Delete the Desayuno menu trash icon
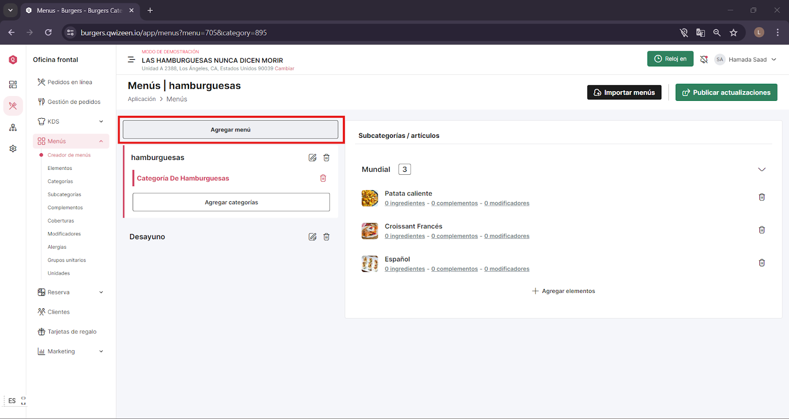 [326, 237]
